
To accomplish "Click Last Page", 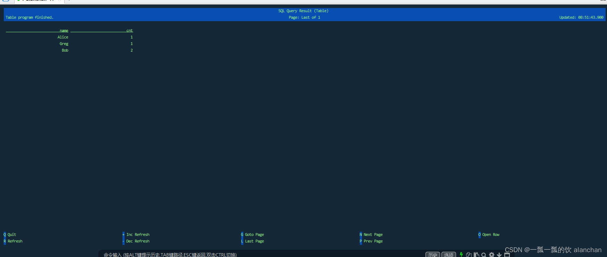I will 254,241.
